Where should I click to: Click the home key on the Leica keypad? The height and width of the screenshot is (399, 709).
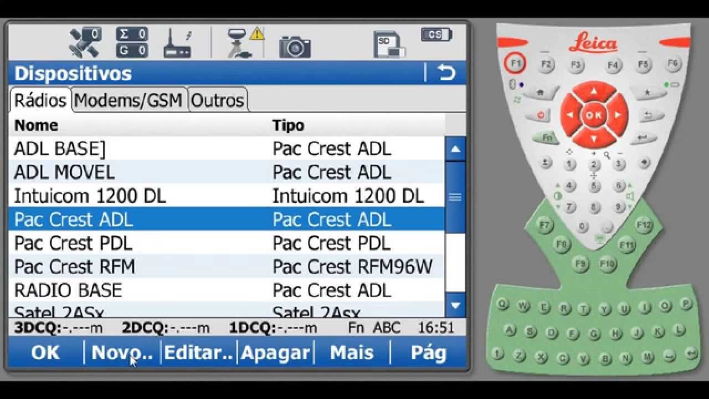[x=540, y=93]
